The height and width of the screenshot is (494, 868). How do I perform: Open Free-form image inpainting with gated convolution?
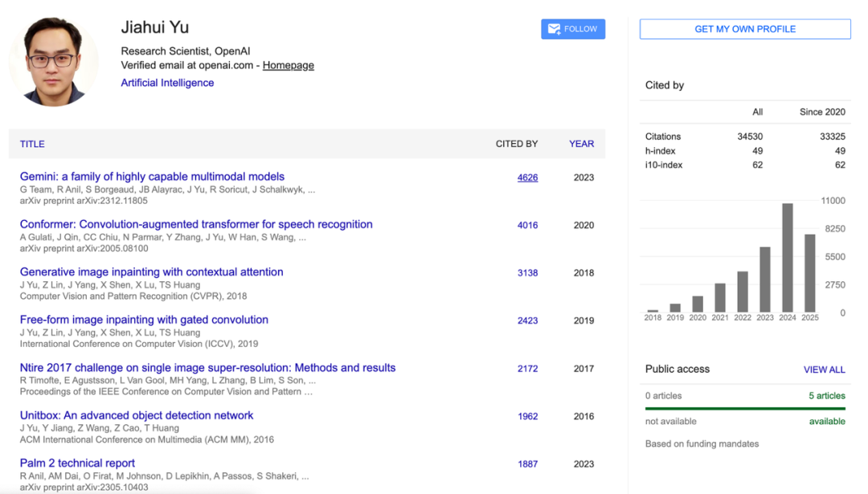pyautogui.click(x=144, y=320)
